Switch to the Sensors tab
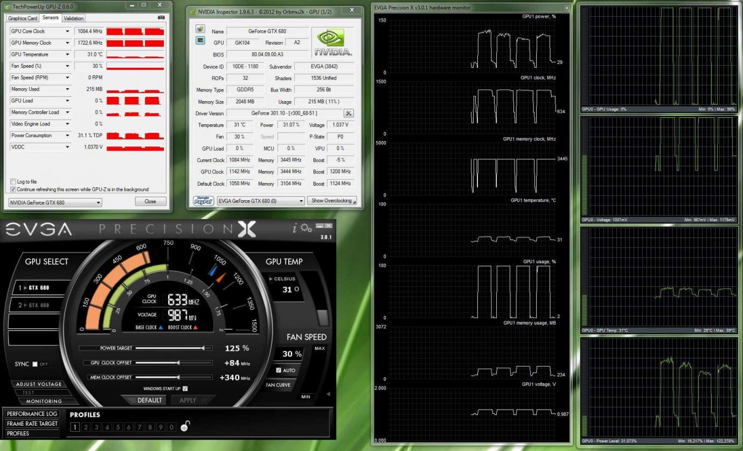The height and width of the screenshot is (451, 743). point(50,18)
